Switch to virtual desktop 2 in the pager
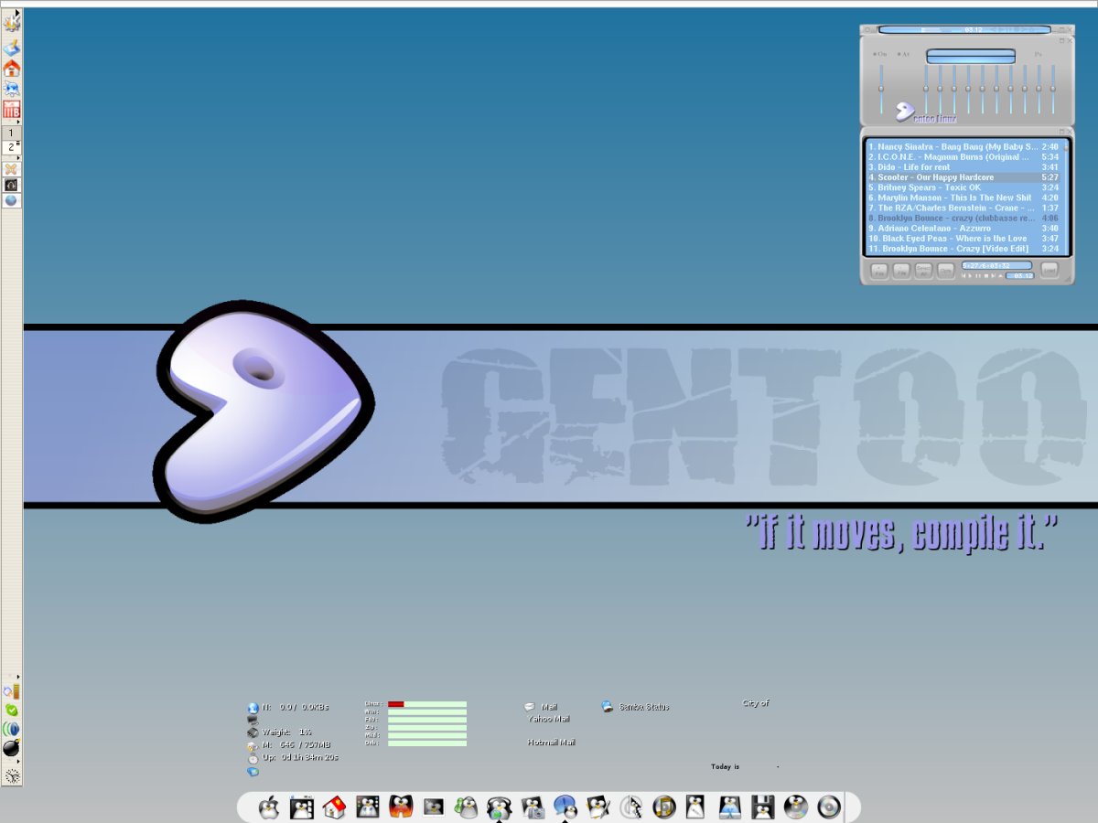The height and width of the screenshot is (823, 1098). pyautogui.click(x=10, y=147)
